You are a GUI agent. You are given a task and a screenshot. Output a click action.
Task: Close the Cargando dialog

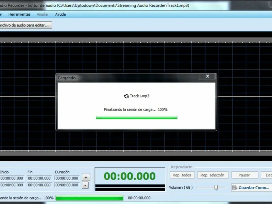[207, 76]
